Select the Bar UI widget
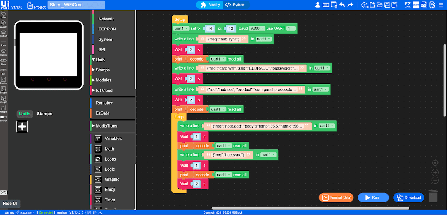The width and height of the screenshot is (447, 215). coord(4,71)
